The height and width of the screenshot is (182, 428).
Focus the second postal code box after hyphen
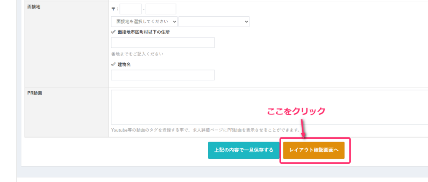click(161, 9)
